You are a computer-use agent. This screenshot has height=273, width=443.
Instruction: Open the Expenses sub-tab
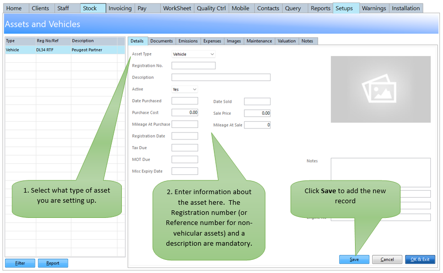tap(212, 41)
